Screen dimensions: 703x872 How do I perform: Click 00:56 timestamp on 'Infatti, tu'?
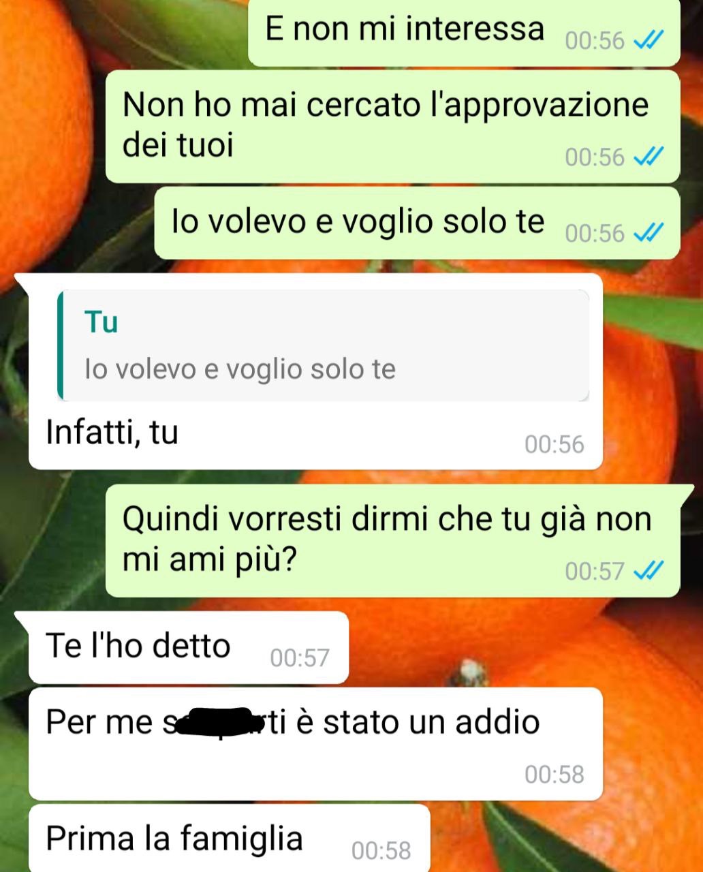554,444
